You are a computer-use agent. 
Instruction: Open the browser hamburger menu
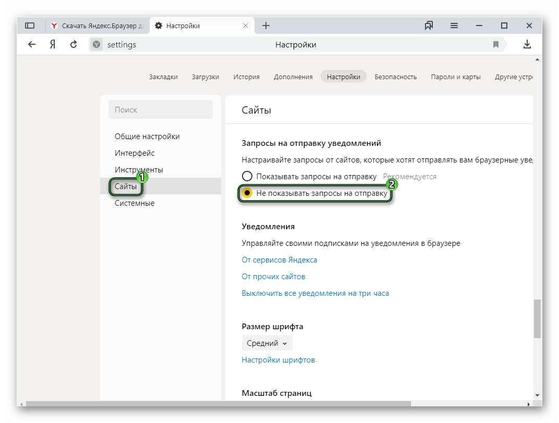[x=454, y=26]
